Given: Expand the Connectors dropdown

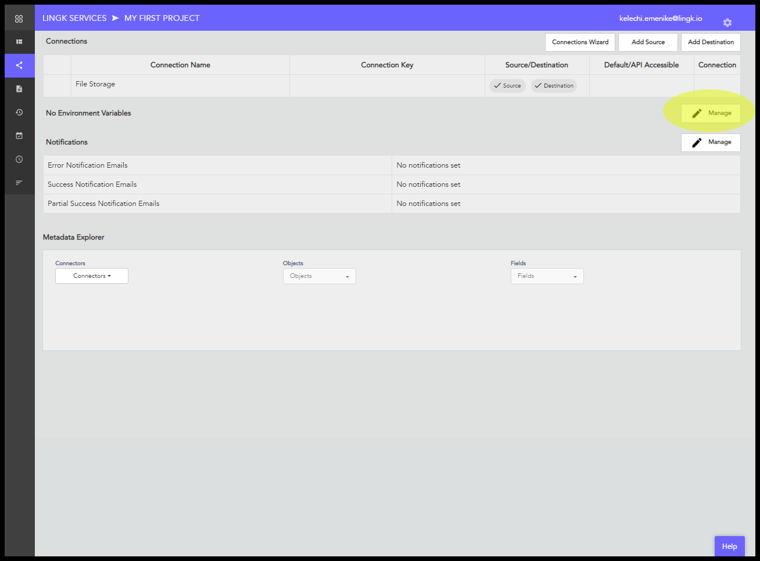Looking at the screenshot, I should click(92, 276).
